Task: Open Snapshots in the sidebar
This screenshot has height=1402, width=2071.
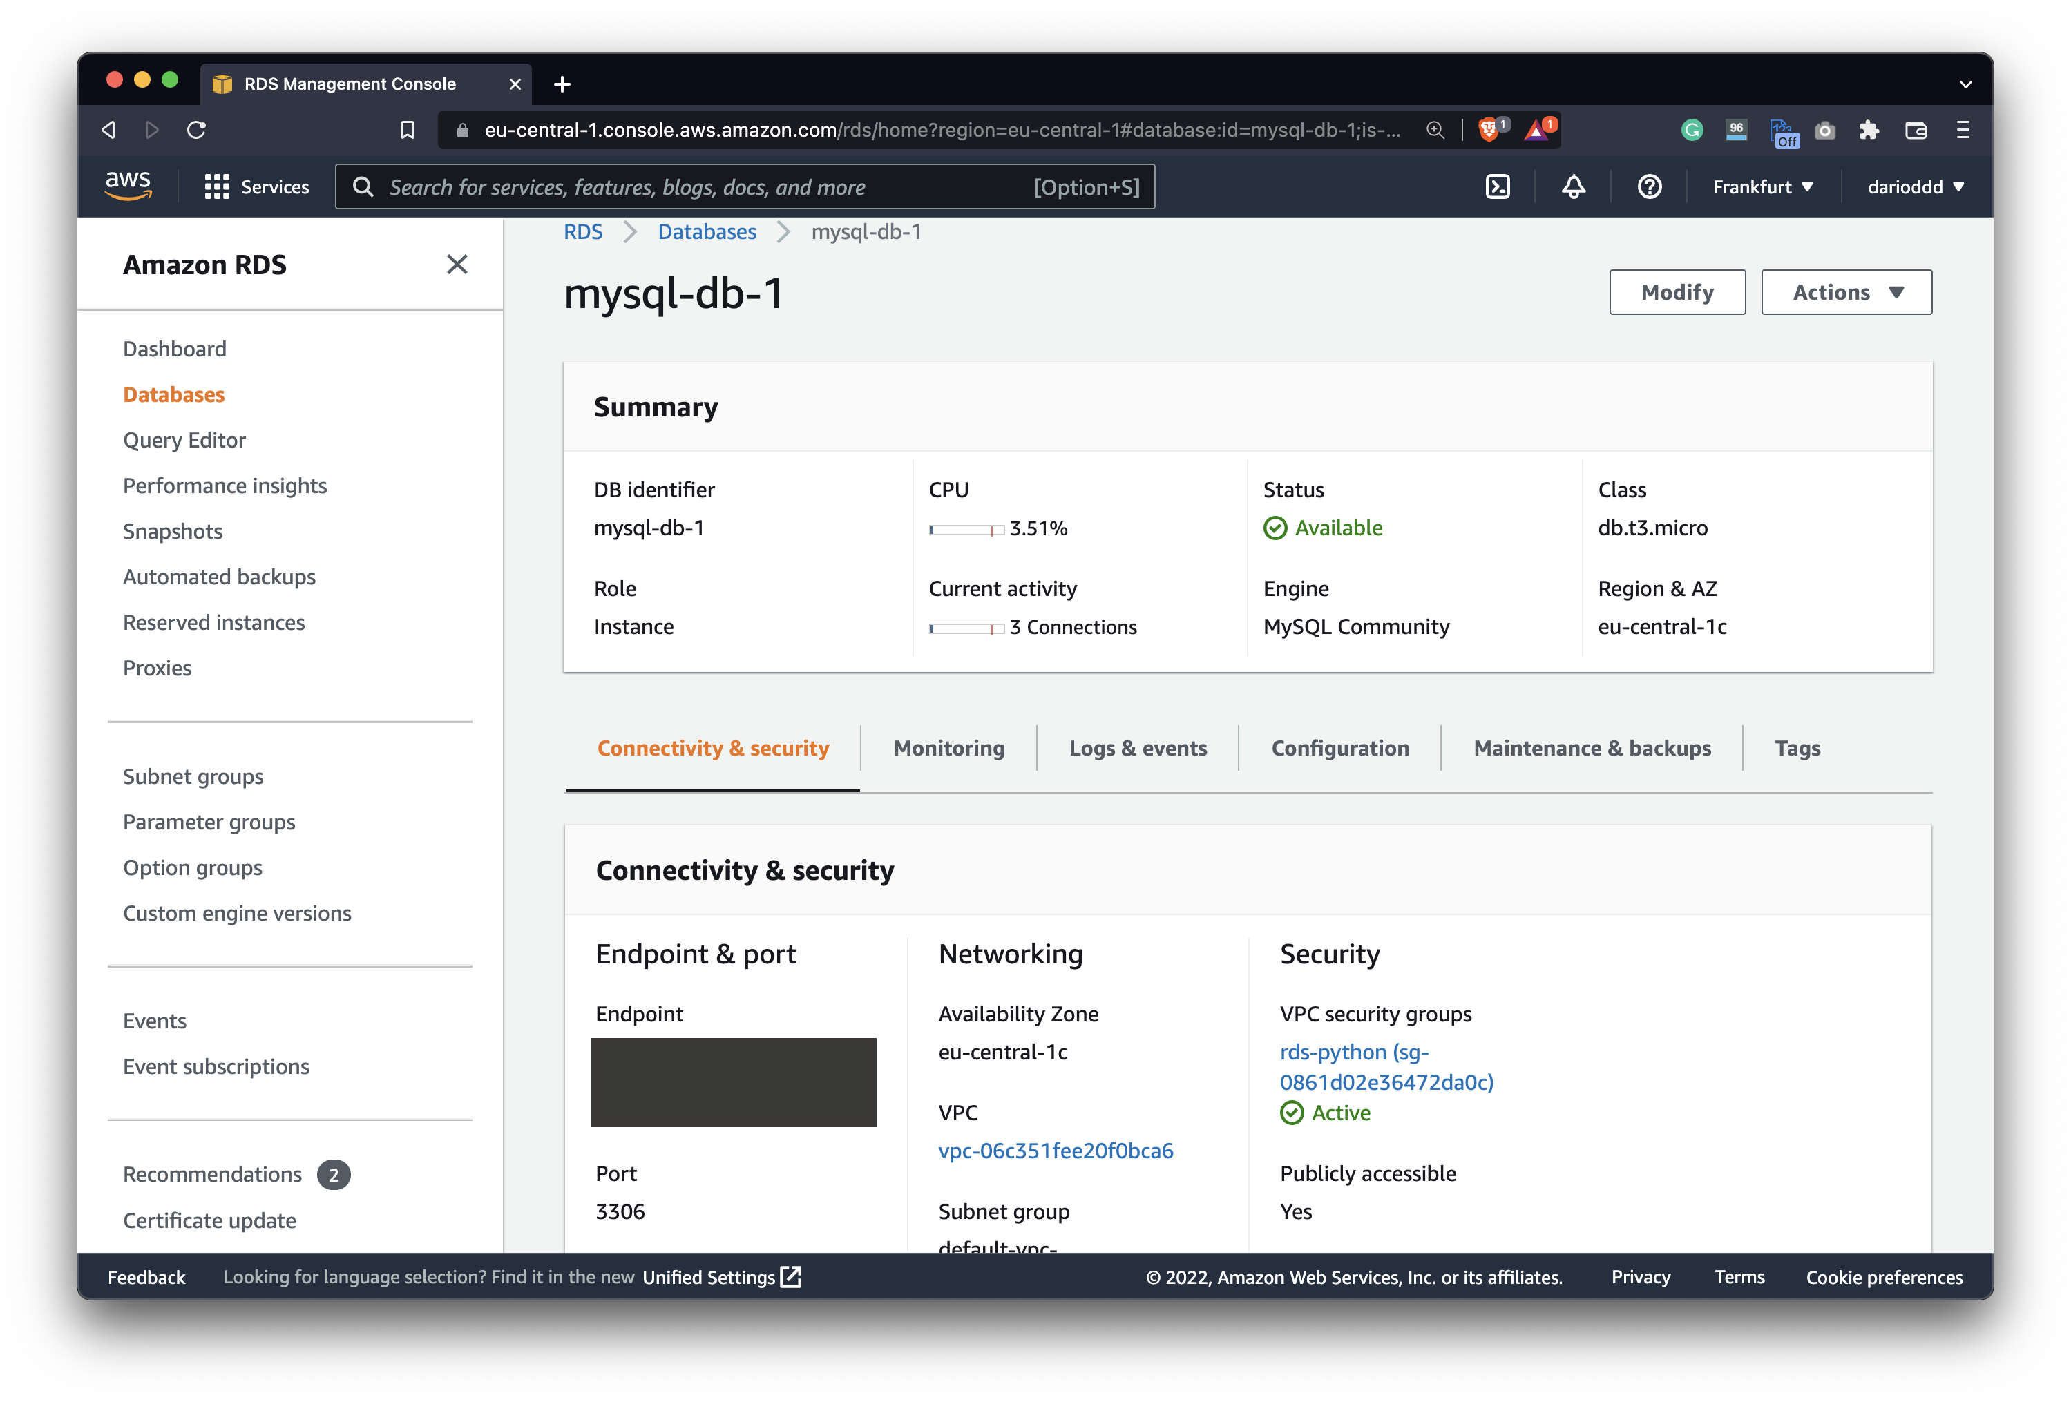Action: (173, 531)
